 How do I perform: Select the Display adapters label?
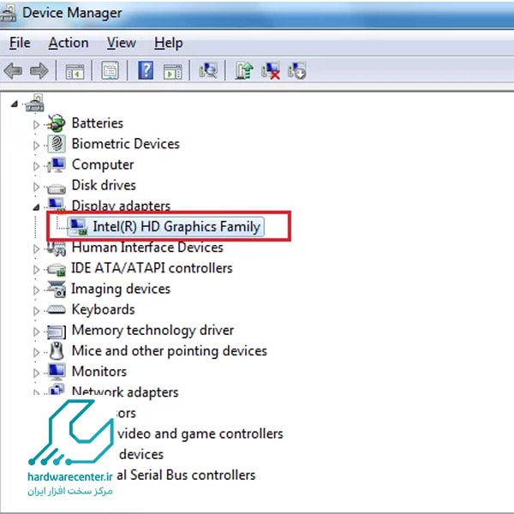click(x=121, y=206)
